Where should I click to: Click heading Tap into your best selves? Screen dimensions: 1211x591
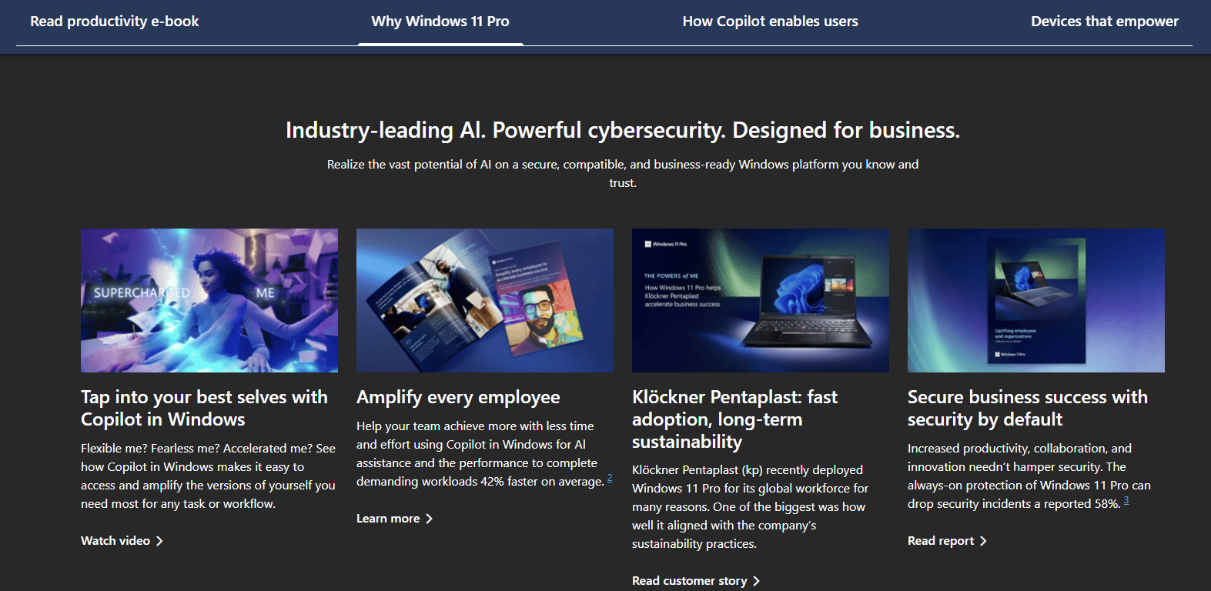coord(204,408)
